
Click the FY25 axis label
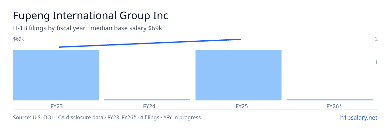tap(239, 106)
